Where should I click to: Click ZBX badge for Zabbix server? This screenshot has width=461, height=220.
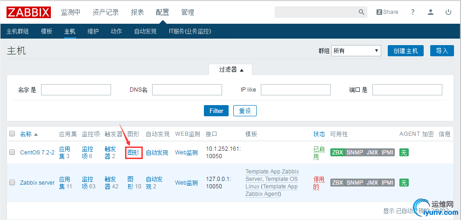[337, 182]
